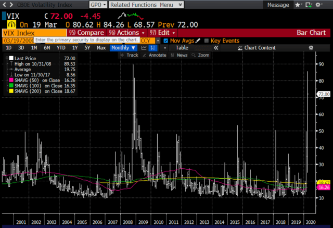Viewport: 333px width, 228px height.
Task: Click the Bar Chart title label
Action: click(311, 33)
